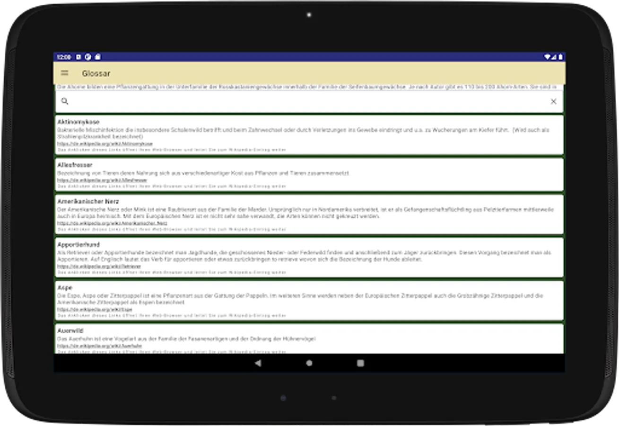Viewport: 619px width, 426px height.
Task: Click the Allesfresser description about plant and animal diet
Action: [x=204, y=173]
